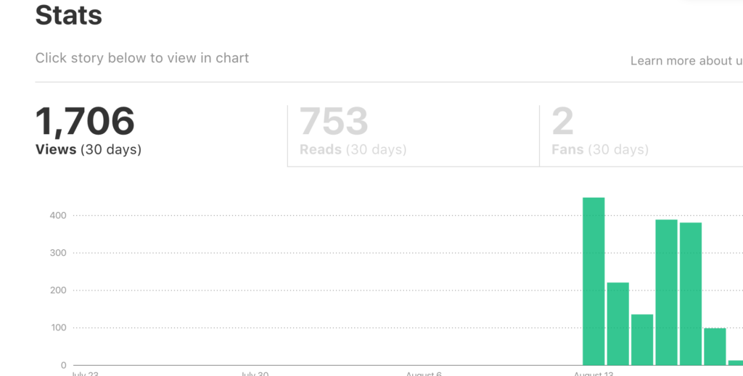
Task: Select the bar just below 100
Action: [x=715, y=346]
